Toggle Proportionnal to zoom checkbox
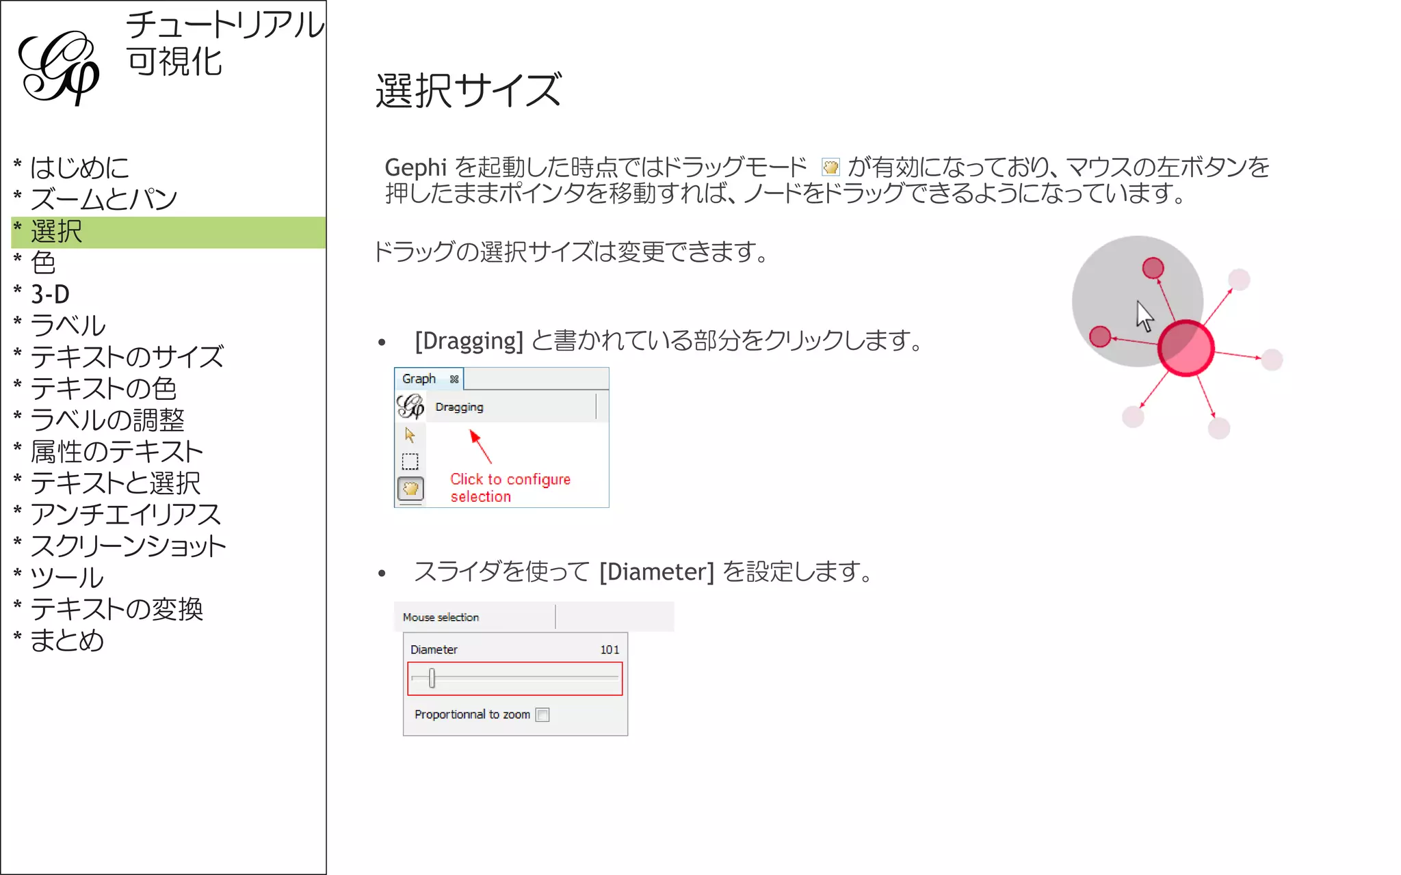 coord(542,714)
